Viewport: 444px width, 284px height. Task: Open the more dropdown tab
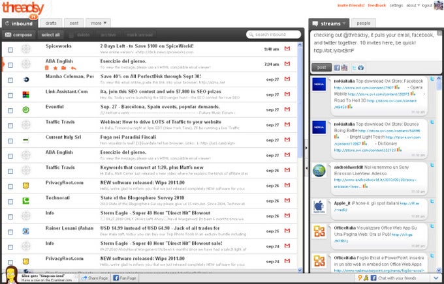tap(98, 23)
